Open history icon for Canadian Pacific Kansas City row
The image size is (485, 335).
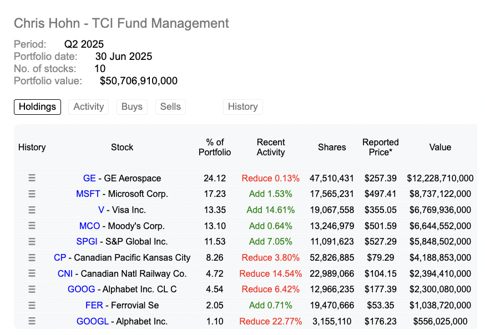32,257
